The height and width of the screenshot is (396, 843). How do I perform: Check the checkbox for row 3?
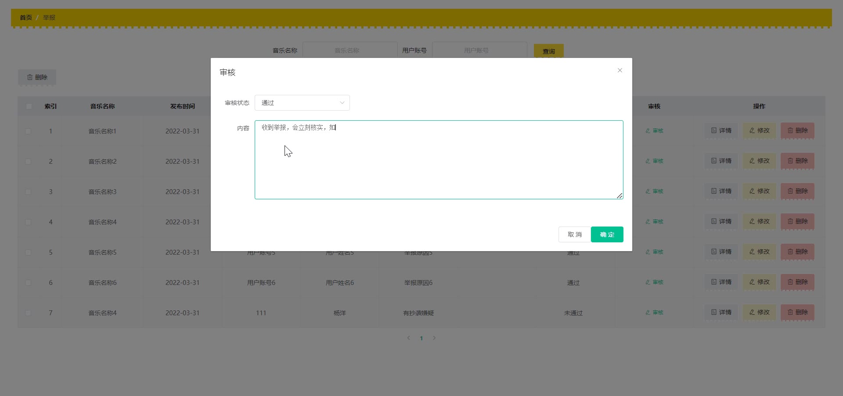point(28,192)
